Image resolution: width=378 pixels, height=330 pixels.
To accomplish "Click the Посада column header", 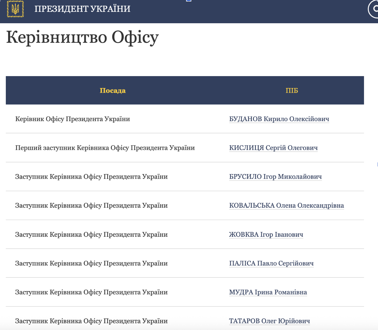I will [113, 91].
